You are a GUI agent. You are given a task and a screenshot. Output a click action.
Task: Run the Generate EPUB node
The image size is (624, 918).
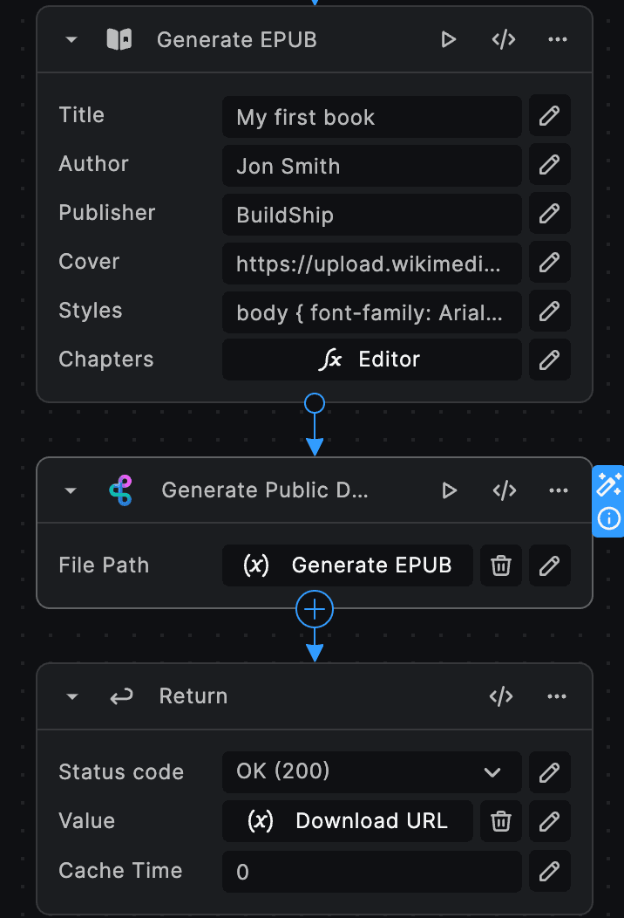click(448, 39)
